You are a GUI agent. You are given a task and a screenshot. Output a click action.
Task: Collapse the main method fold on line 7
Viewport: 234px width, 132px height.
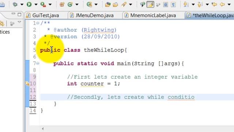click(x=38, y=63)
